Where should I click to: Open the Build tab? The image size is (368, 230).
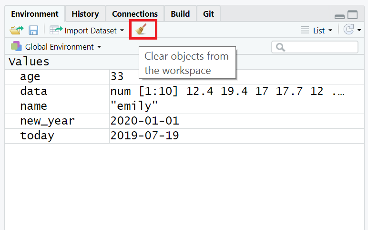[x=180, y=14]
